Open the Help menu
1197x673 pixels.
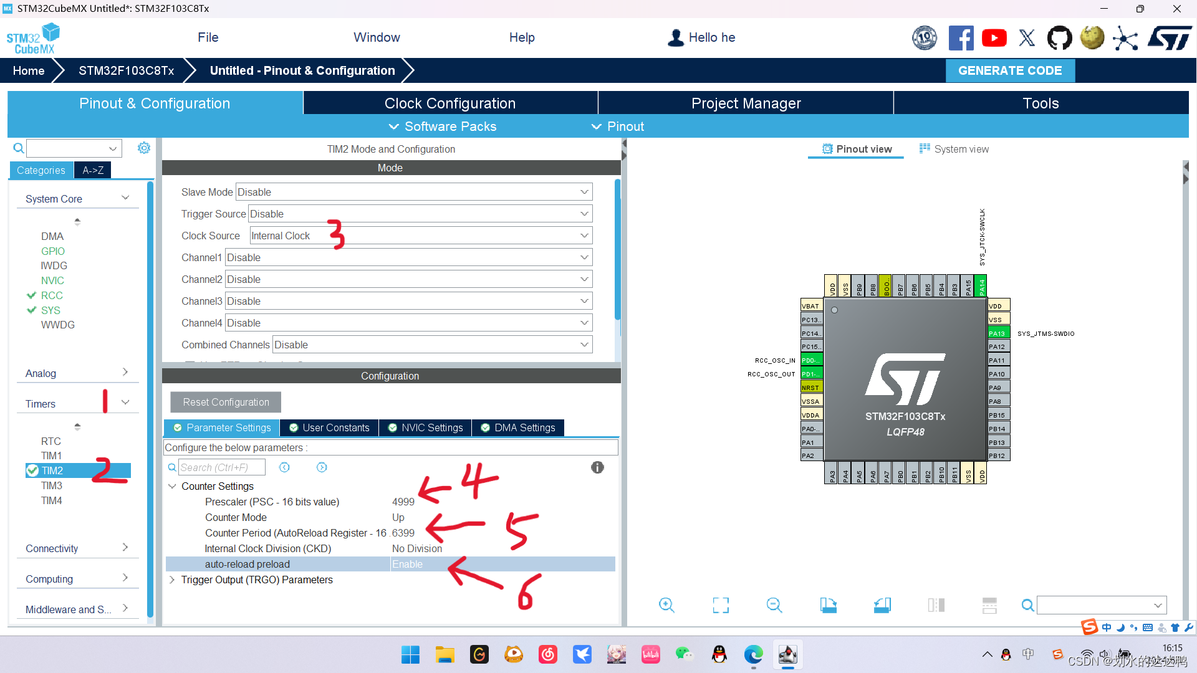point(522,37)
